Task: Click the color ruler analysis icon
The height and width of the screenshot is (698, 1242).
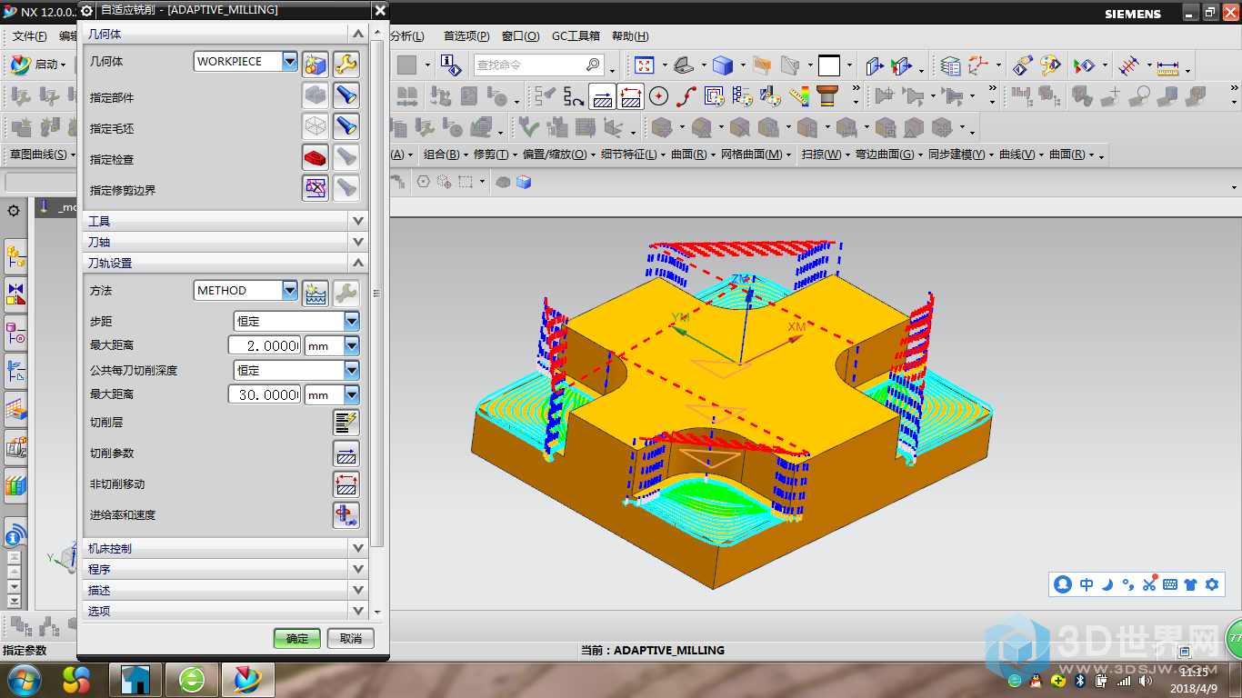Action: 799,95
